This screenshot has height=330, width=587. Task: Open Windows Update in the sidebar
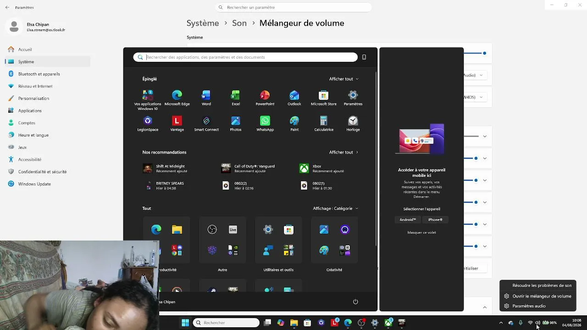[x=48, y=184]
